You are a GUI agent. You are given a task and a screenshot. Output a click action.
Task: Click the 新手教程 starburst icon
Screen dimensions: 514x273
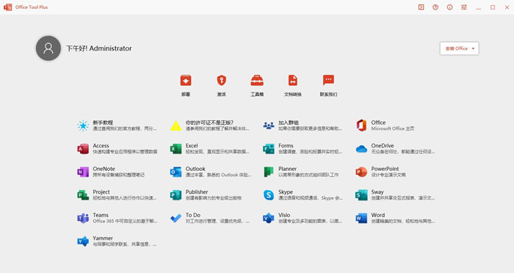tap(83, 125)
